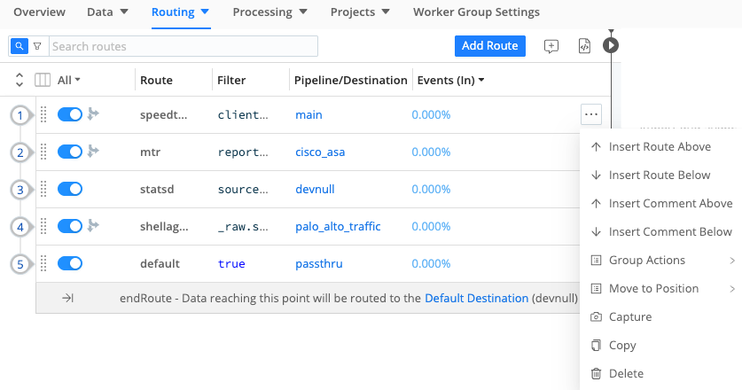Viewport: 742px width, 390px height.
Task: Click the filter funnel icon
Action: 37,46
